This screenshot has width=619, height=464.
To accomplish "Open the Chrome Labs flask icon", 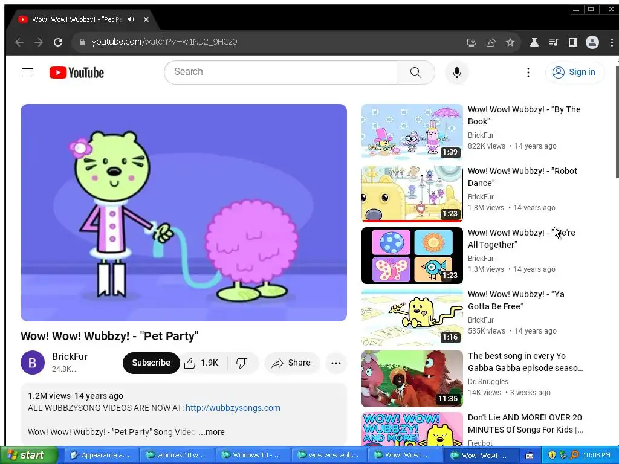I will tap(534, 42).
